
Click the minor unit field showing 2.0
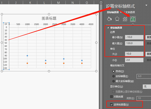(134, 60)
